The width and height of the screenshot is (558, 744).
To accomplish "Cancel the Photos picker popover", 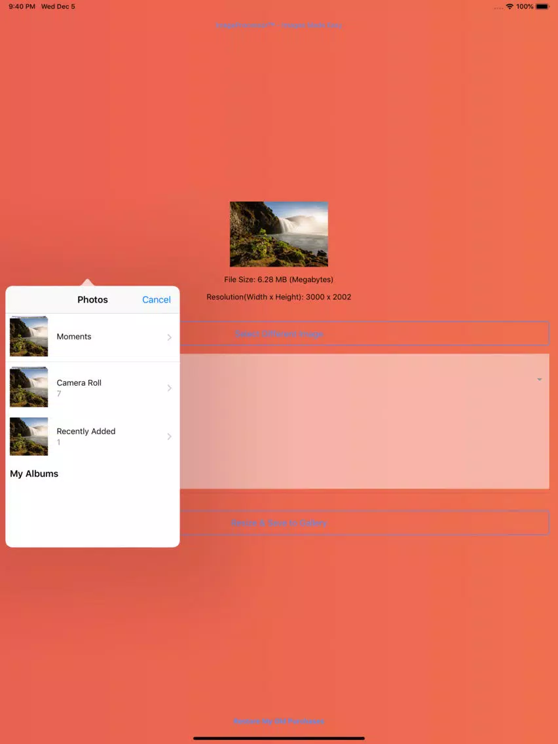I will click(156, 299).
